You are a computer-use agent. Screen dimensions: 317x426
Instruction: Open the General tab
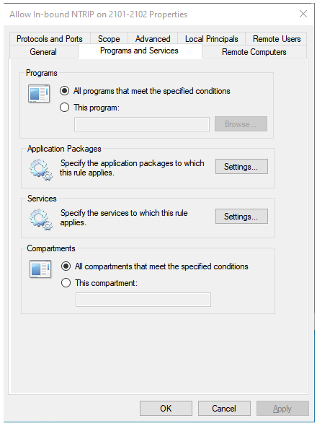point(43,51)
